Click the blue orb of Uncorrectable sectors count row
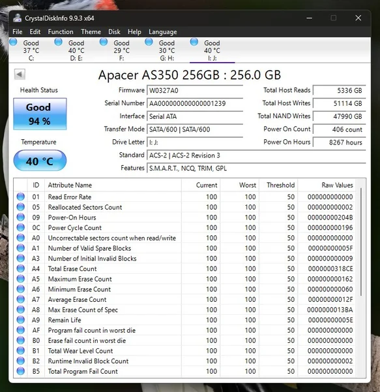 (x=21, y=238)
